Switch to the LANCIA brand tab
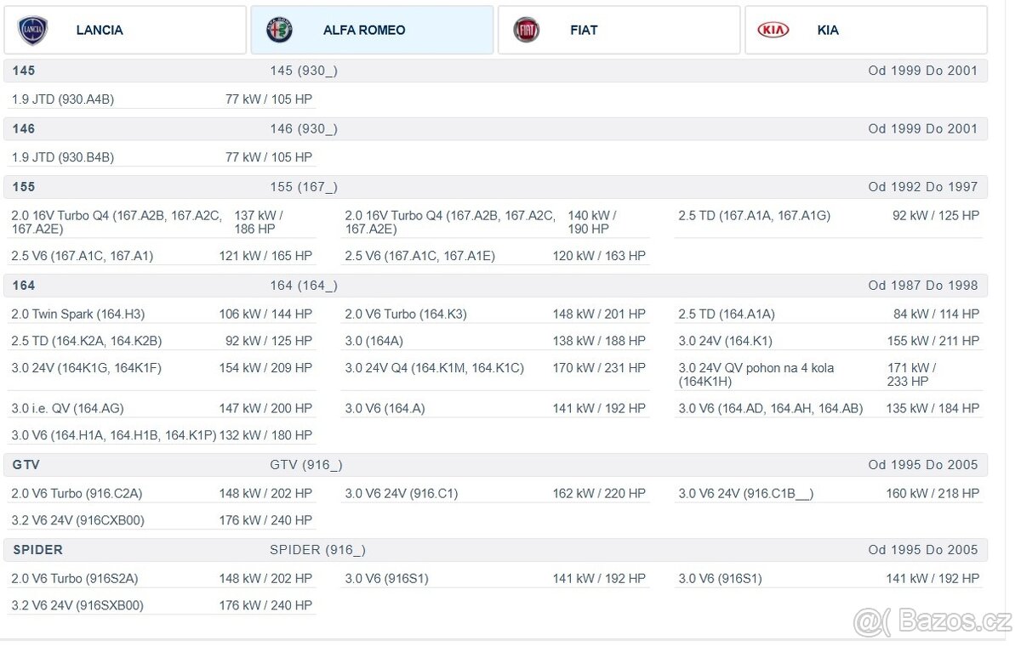 pyautogui.click(x=125, y=30)
